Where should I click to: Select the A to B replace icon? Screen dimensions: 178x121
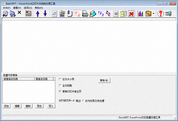(78, 14)
